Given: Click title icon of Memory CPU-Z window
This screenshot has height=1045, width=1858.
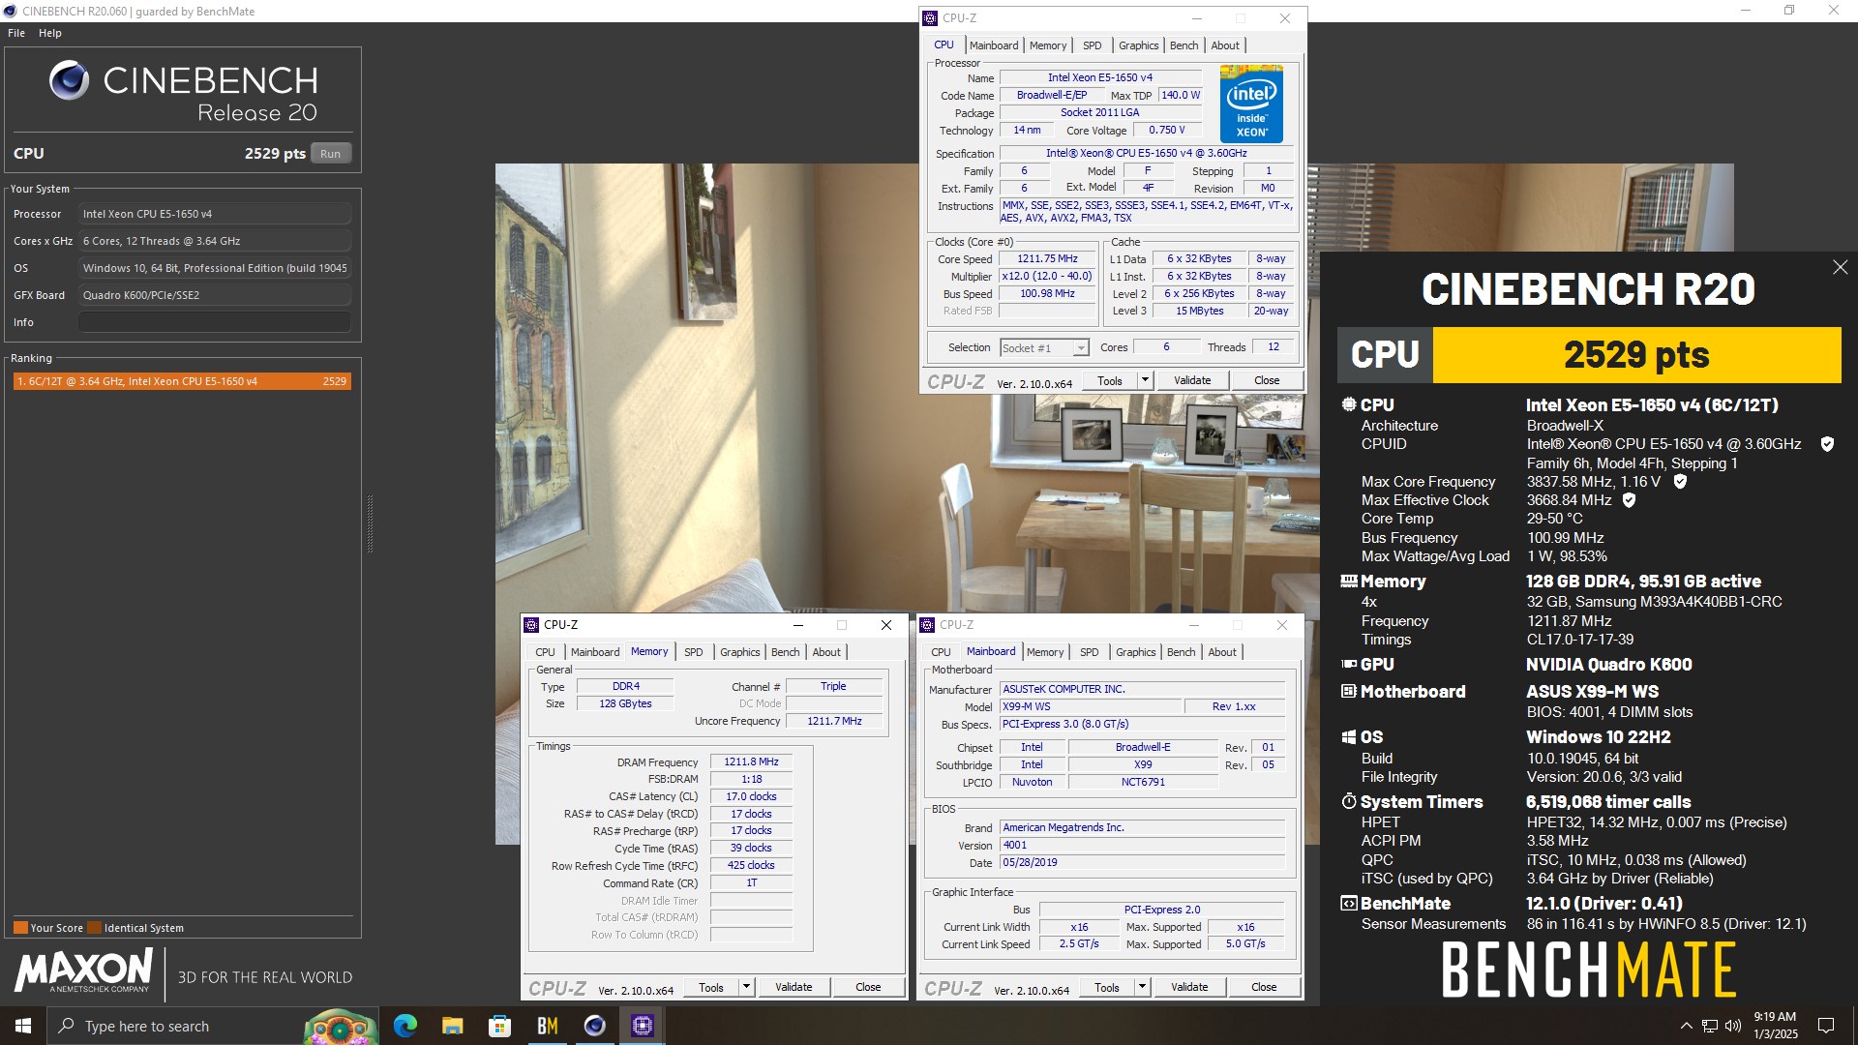Looking at the screenshot, I should [x=531, y=625].
